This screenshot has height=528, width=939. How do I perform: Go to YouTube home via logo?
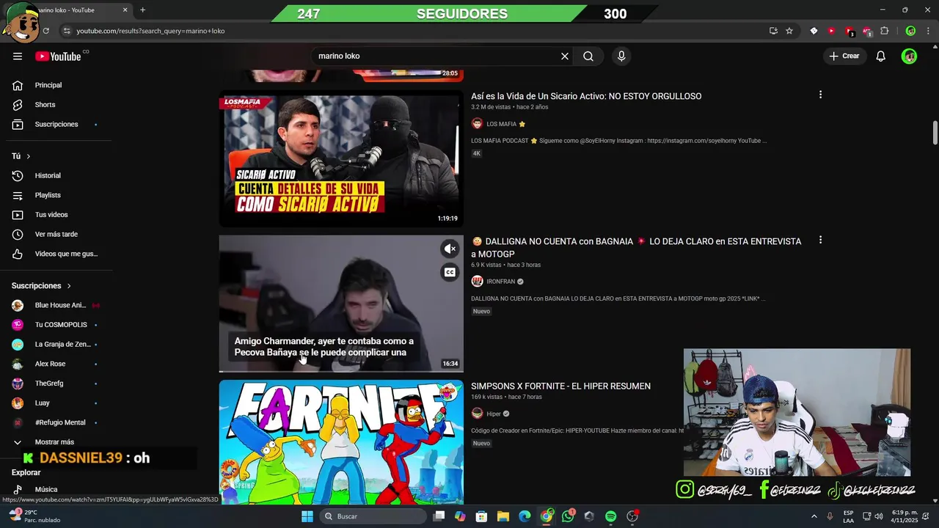pyautogui.click(x=58, y=56)
